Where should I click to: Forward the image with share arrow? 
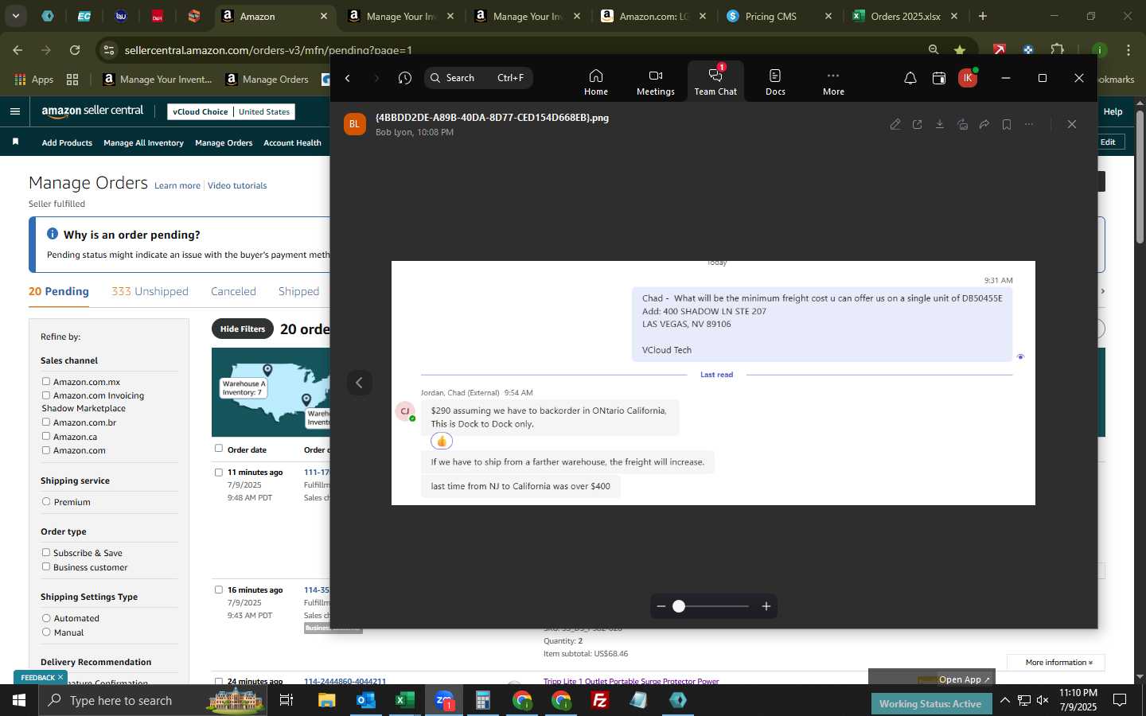(x=984, y=124)
